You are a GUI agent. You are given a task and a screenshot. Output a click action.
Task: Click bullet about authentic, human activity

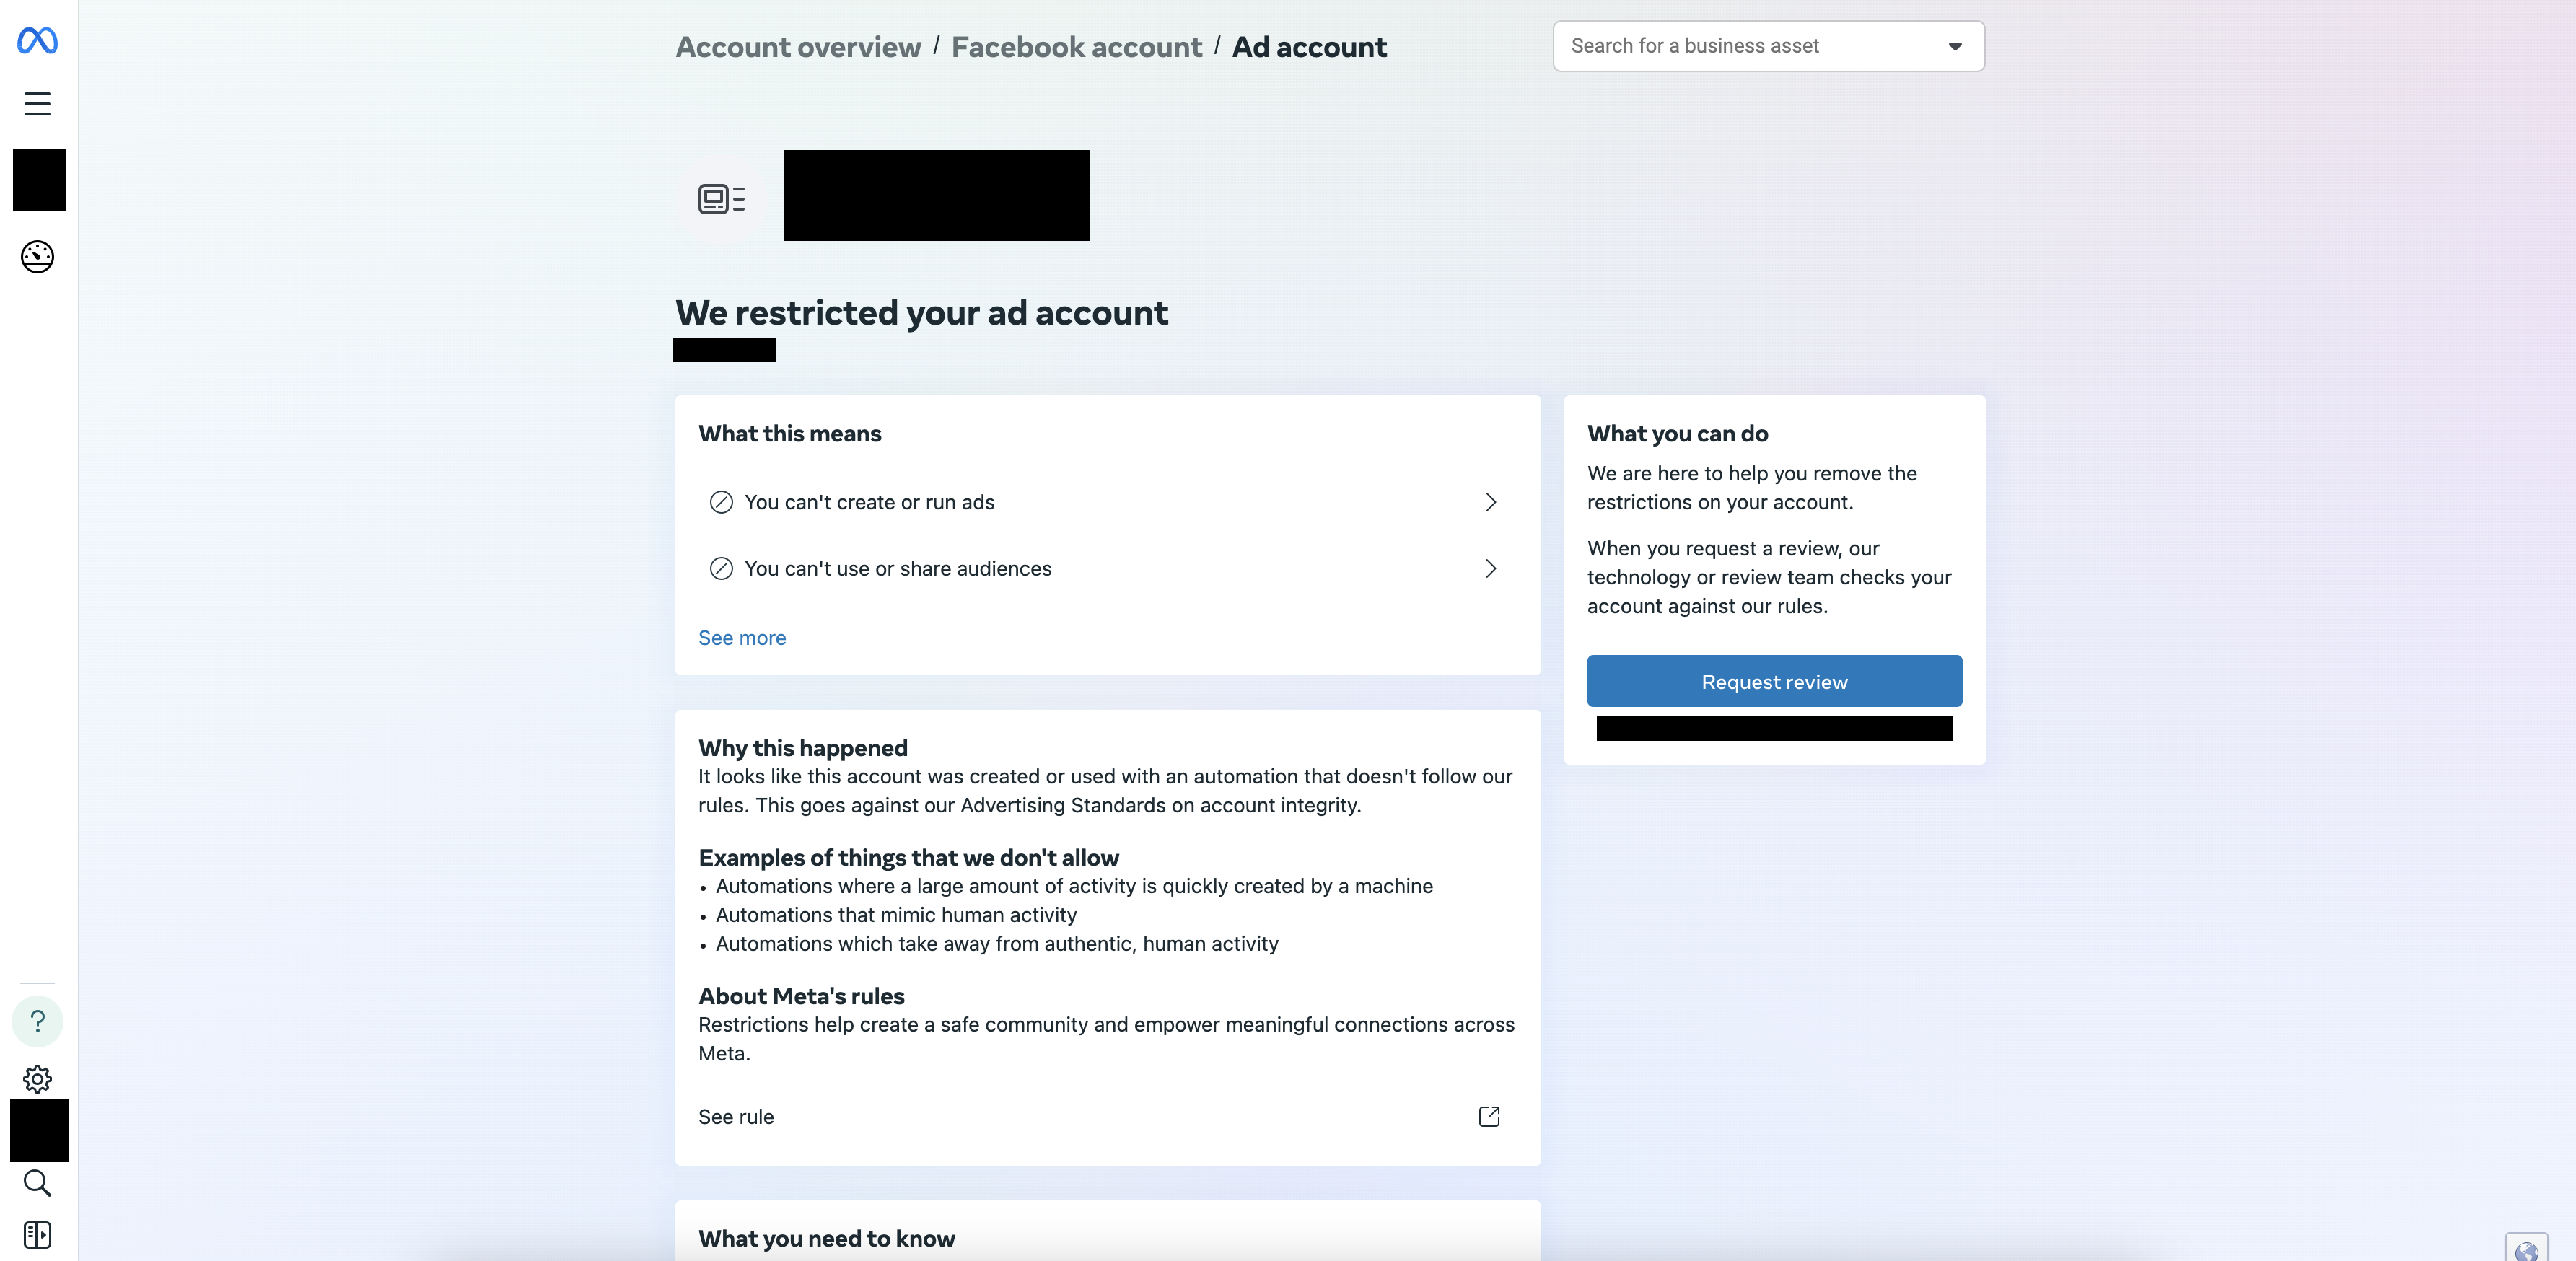(997, 944)
